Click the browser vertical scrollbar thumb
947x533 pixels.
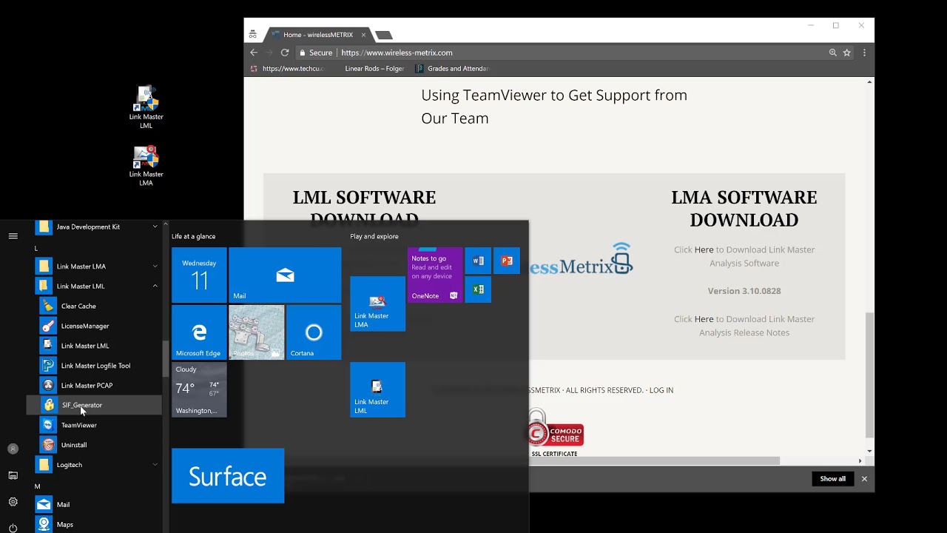pyautogui.click(x=869, y=374)
